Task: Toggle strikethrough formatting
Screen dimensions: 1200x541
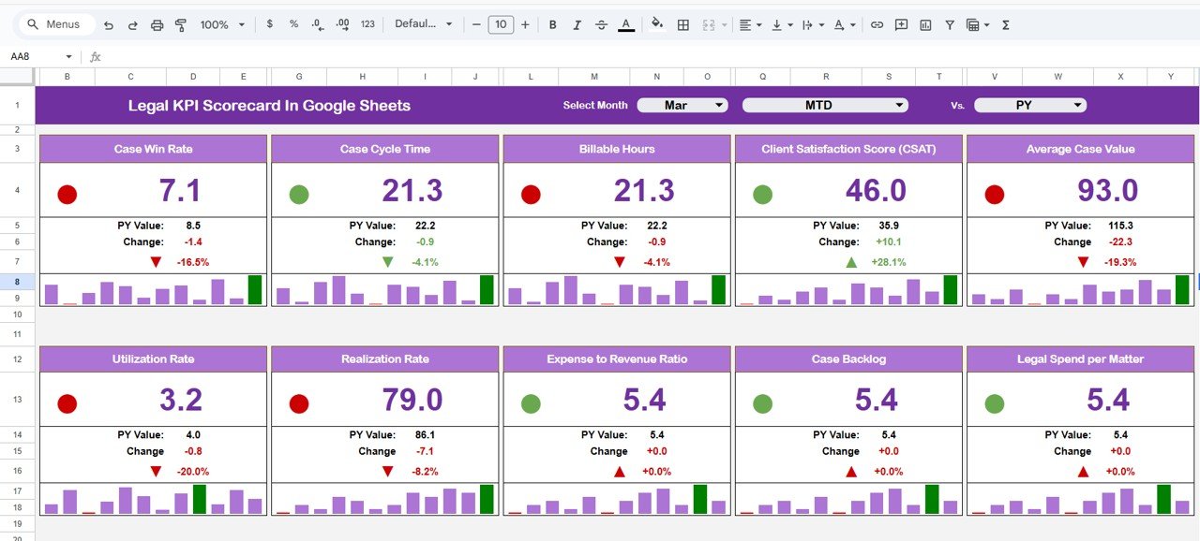Action: (601, 24)
